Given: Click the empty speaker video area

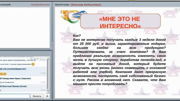Looking at the screenshot, I should point(25,27).
